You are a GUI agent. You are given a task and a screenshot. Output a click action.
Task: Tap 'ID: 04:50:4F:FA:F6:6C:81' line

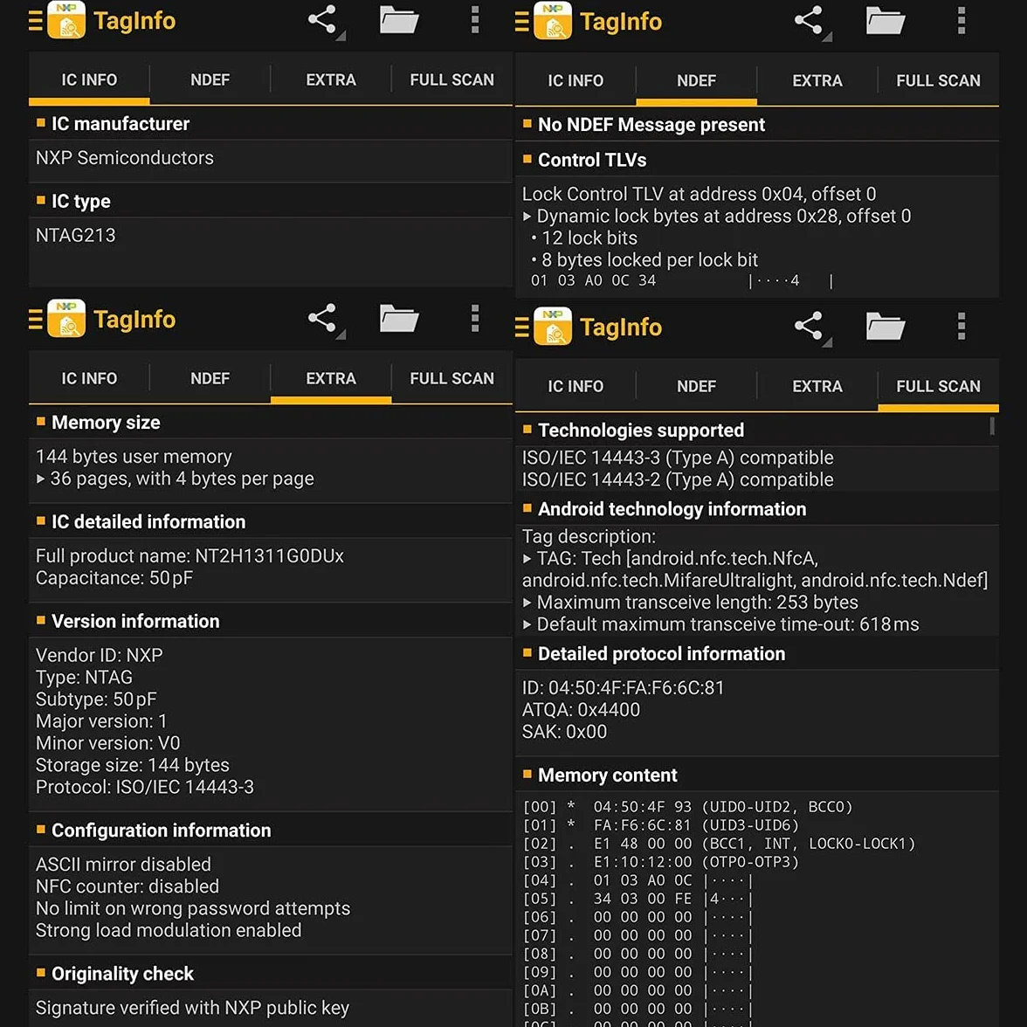(x=623, y=688)
